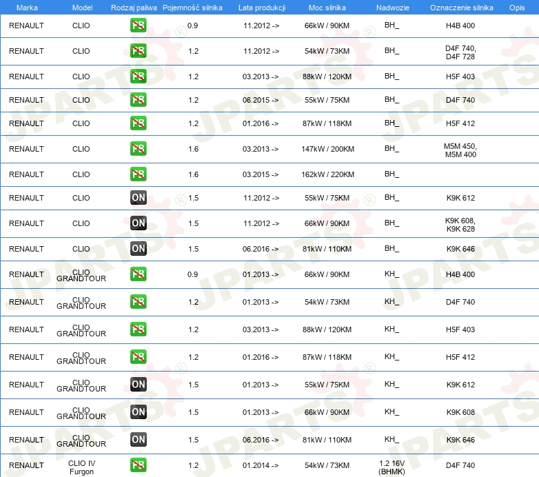Click petrol icon in Grandtour H5F 403 row

138,329
